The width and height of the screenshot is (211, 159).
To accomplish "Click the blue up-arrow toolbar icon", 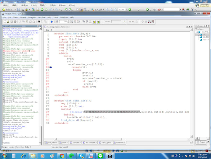I will pos(52,22).
